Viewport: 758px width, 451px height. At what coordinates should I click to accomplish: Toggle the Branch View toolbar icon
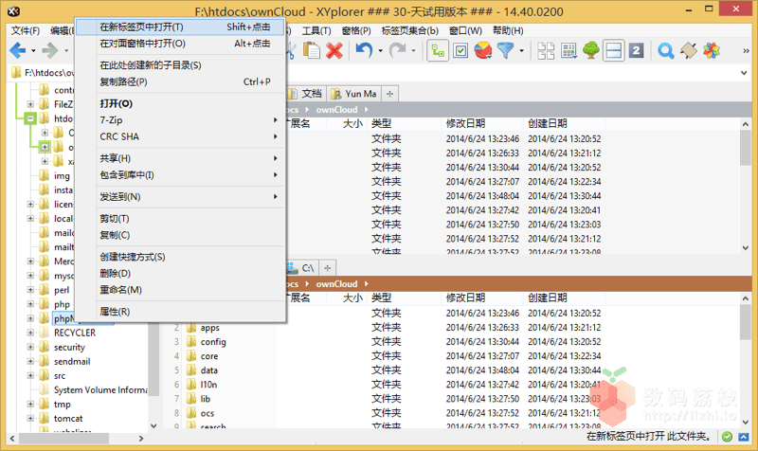[x=438, y=50]
